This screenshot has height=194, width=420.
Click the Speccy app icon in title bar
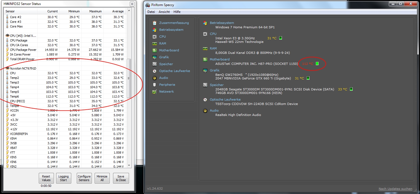148,5
